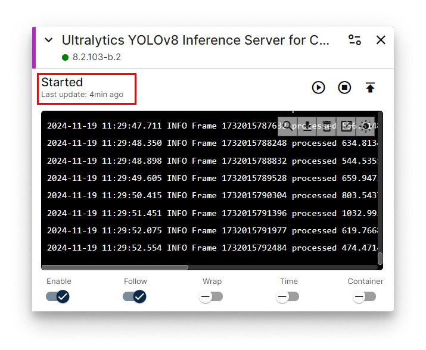Close the Inference Server panel
The width and height of the screenshot is (426, 350).
[x=381, y=40]
